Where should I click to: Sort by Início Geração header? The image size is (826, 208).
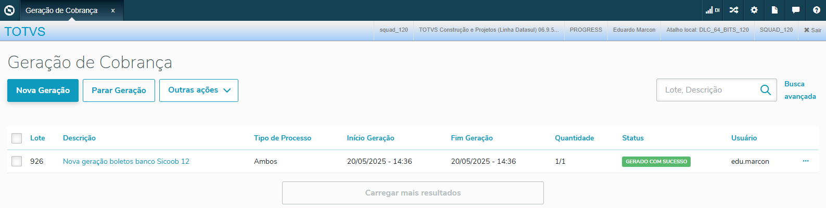(x=371, y=138)
